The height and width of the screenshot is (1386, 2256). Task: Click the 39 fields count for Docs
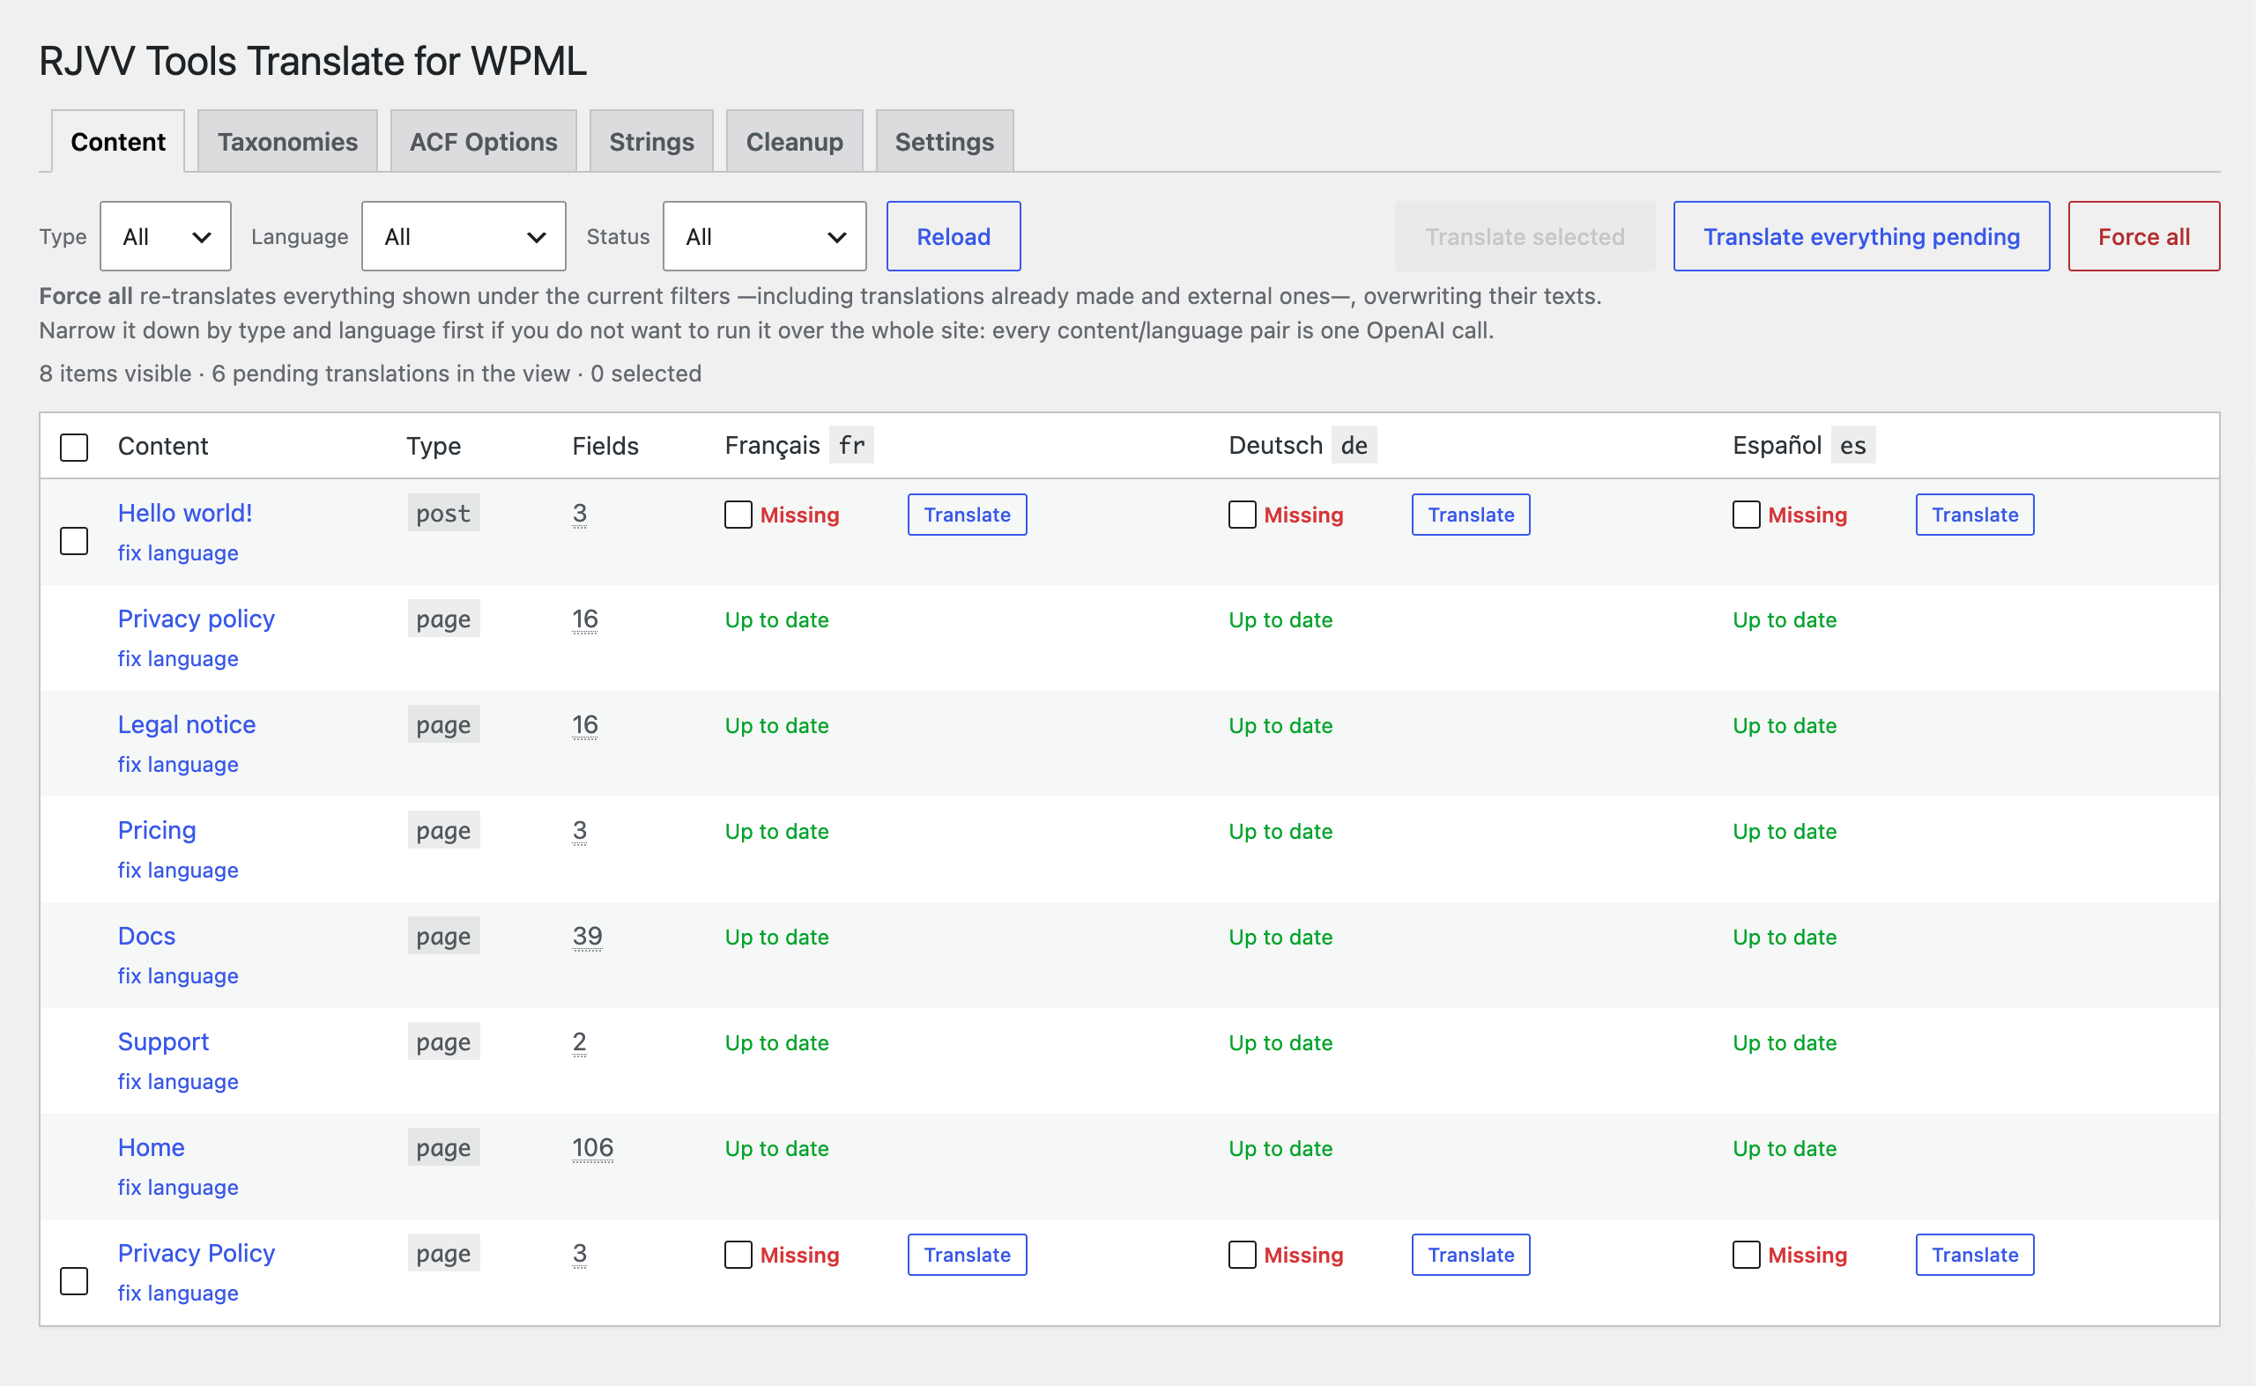tap(588, 936)
